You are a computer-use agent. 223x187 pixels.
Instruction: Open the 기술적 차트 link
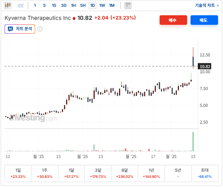point(207,5)
